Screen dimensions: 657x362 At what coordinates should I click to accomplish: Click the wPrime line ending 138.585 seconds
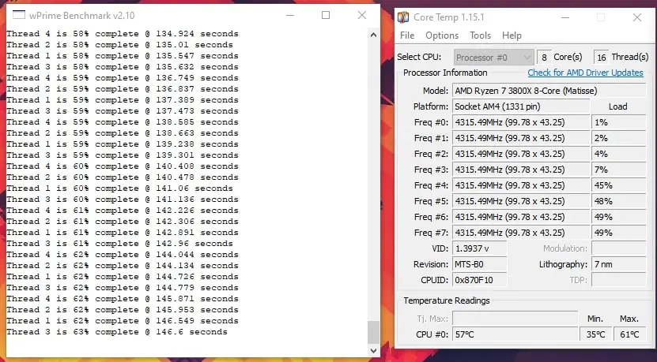click(123, 122)
